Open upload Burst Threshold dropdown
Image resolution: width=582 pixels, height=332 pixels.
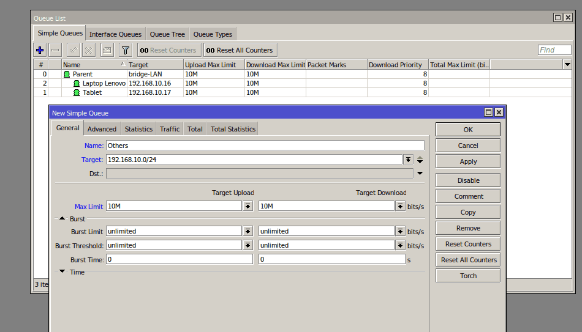(x=248, y=245)
